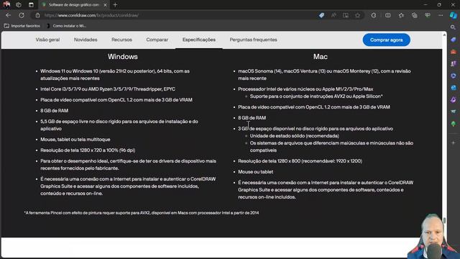Click "Mouse, tablet ou tela multitoque" text

tap(75, 140)
